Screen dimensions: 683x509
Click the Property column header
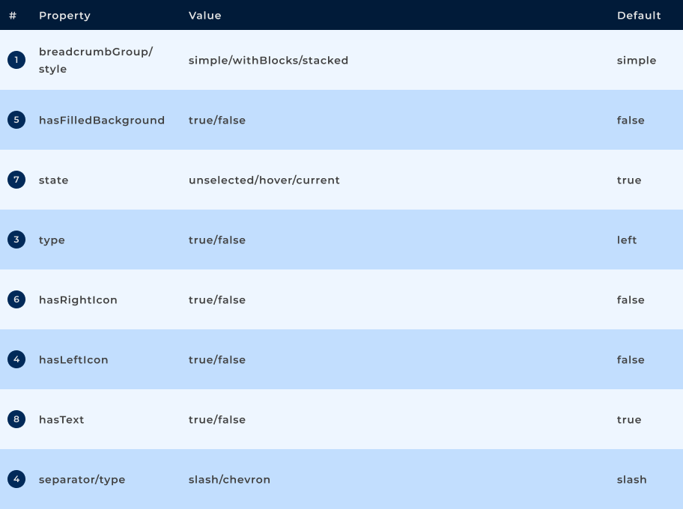click(x=64, y=16)
